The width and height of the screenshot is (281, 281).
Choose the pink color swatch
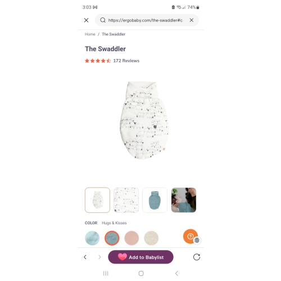click(132, 238)
